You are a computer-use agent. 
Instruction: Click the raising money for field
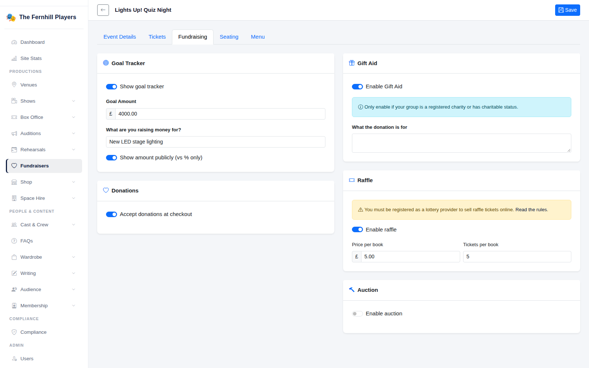point(216,142)
